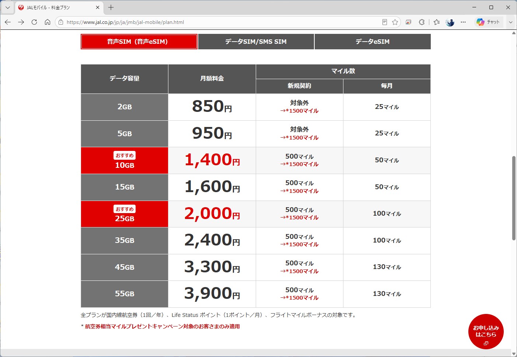Close the JALモバイル - 料金プラン tab

click(98, 7)
